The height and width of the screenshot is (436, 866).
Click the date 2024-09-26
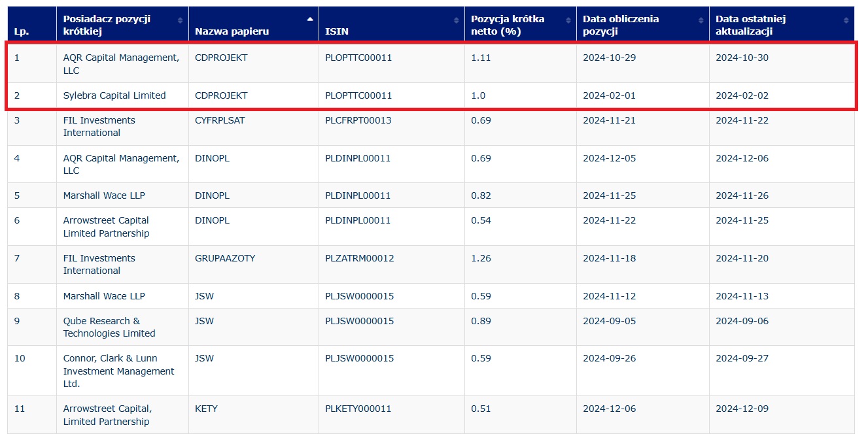tap(610, 358)
